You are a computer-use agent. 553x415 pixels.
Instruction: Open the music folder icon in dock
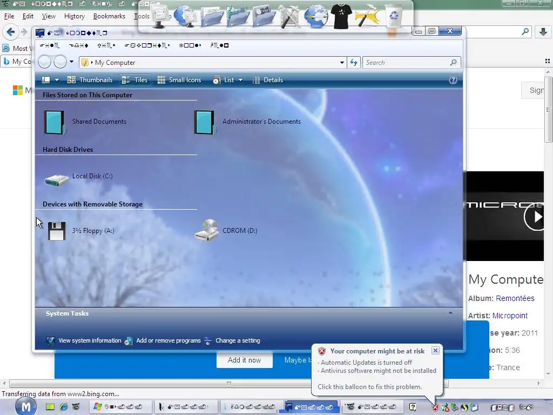coord(238,17)
